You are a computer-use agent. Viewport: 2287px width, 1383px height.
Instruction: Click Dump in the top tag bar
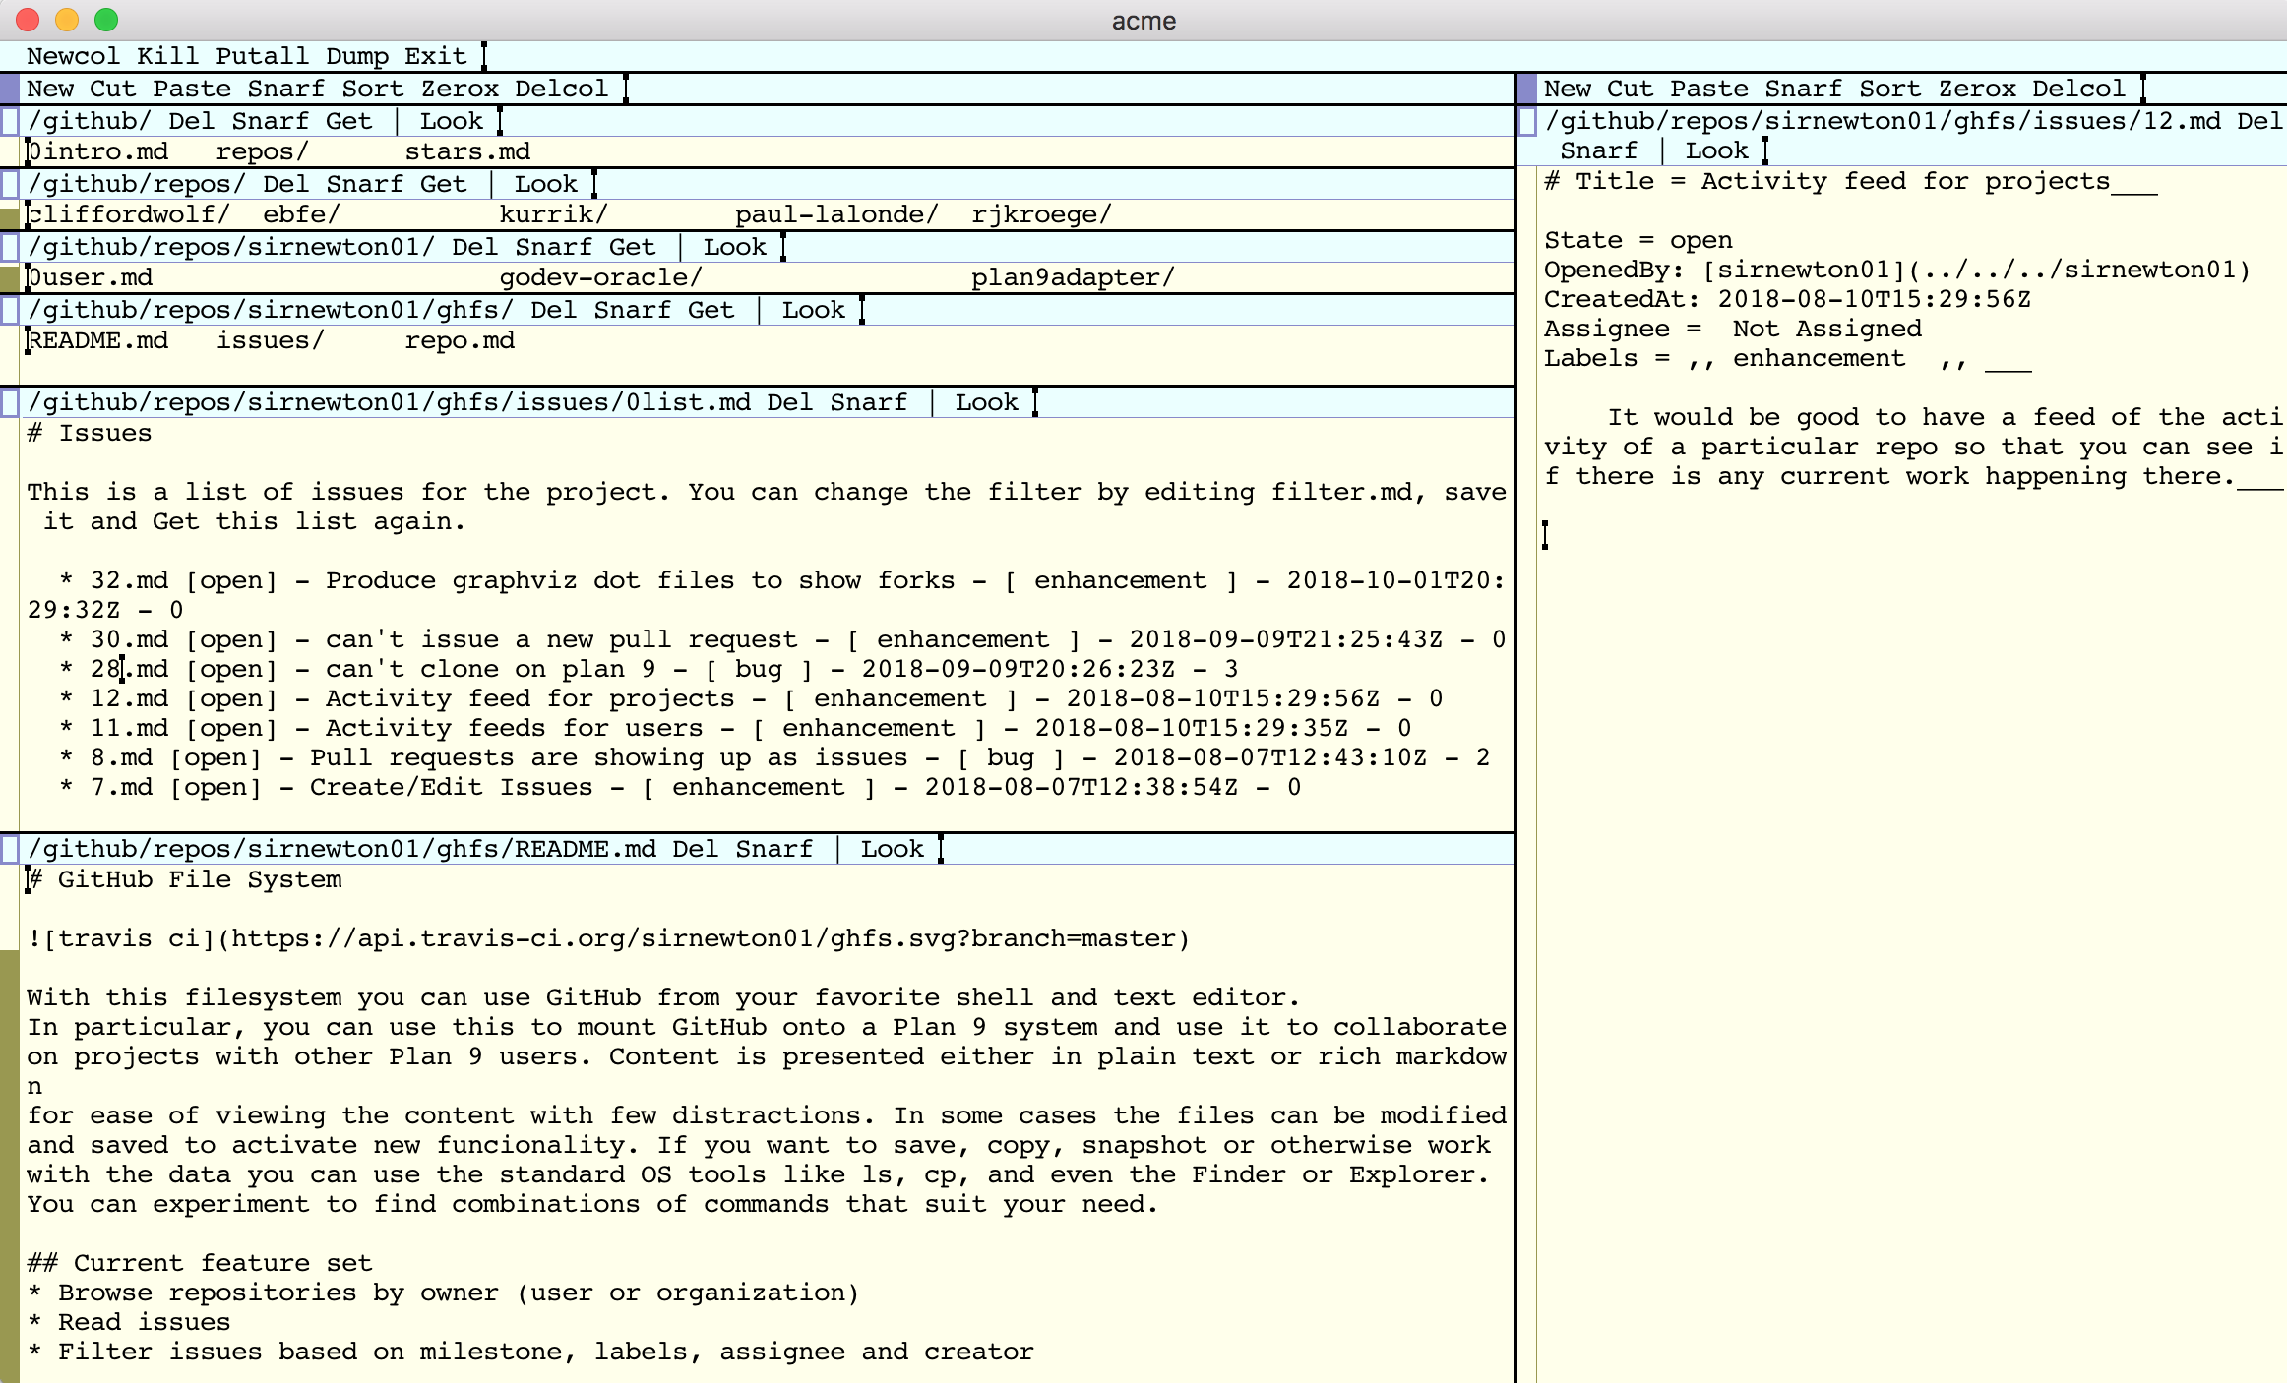[356, 56]
